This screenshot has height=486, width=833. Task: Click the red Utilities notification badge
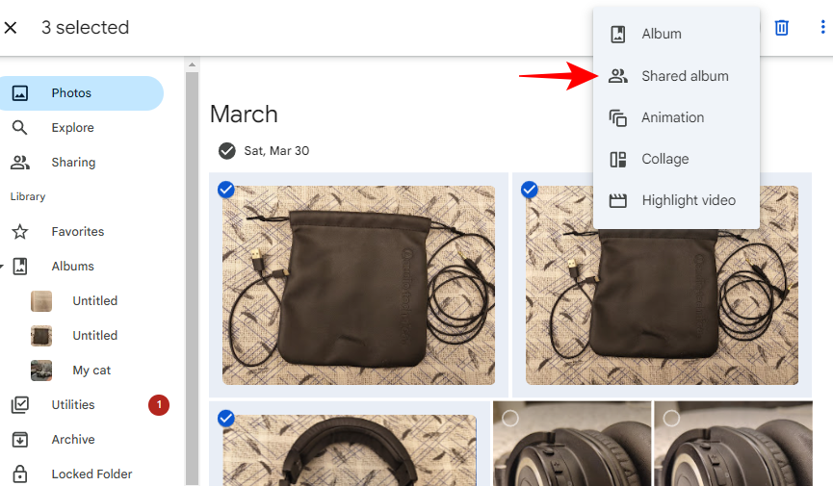click(159, 405)
